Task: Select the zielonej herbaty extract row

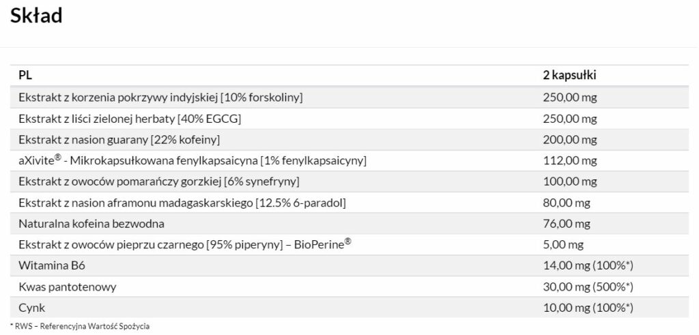Action: (x=130, y=119)
